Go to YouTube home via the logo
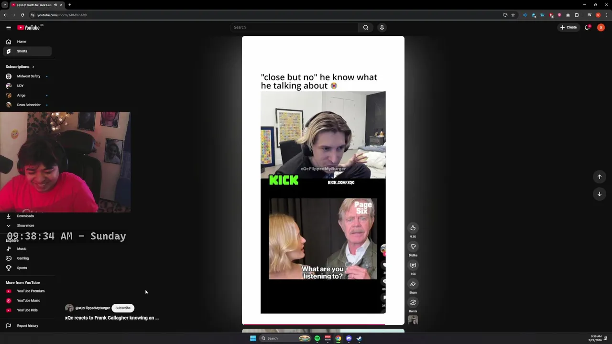The image size is (612, 344). (x=29, y=27)
